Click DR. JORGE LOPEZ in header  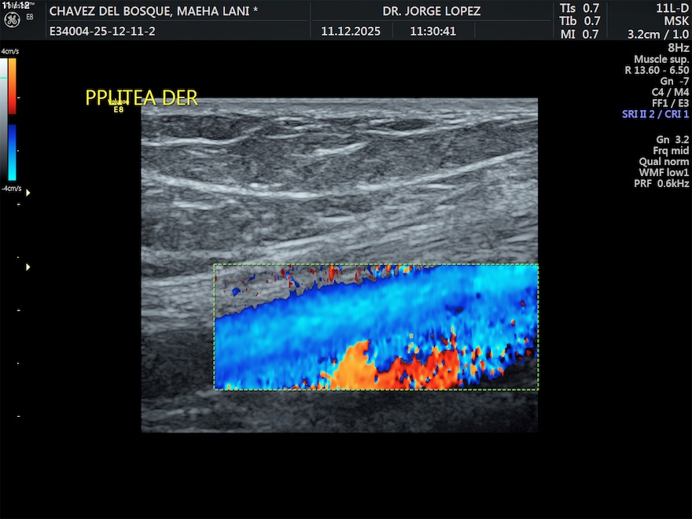click(x=431, y=11)
